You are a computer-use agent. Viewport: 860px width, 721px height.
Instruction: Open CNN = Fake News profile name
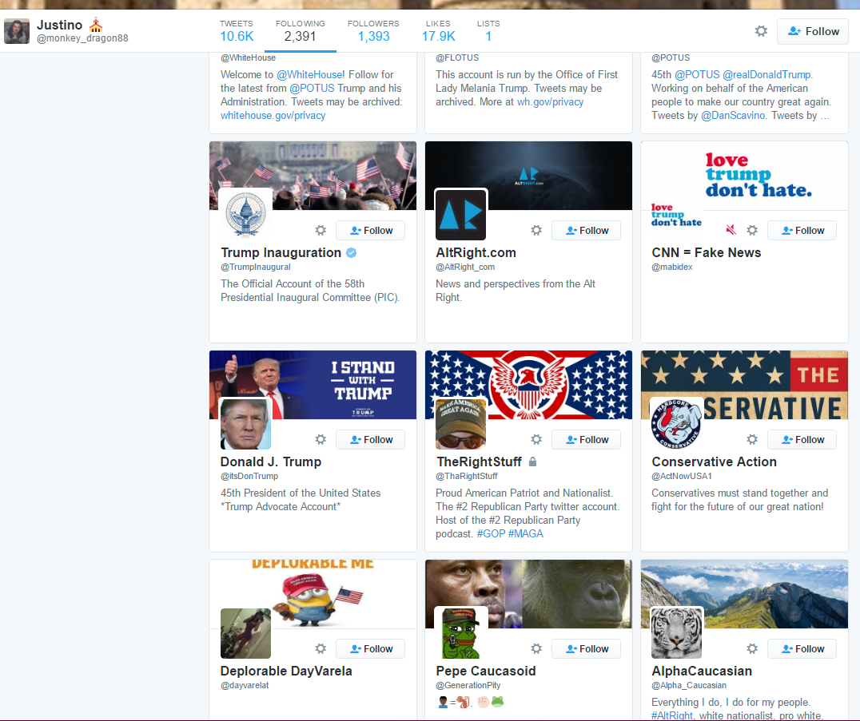coord(706,252)
